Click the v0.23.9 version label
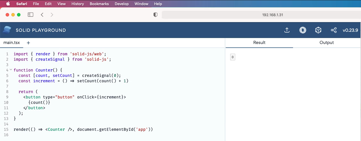This screenshot has height=141, width=361. tap(350, 30)
